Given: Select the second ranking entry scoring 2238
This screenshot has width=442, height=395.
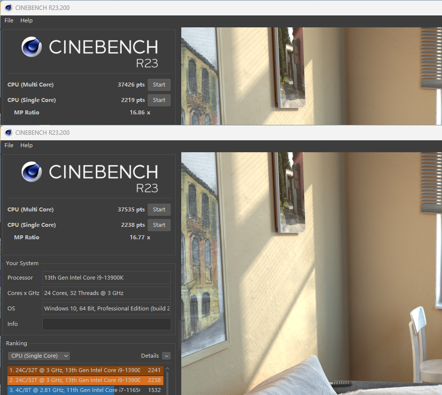Looking at the screenshot, I should (85, 380).
